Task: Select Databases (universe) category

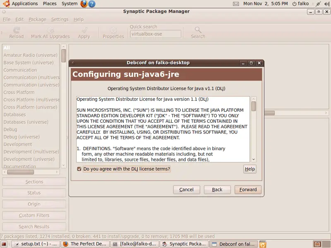Action: click(31, 122)
